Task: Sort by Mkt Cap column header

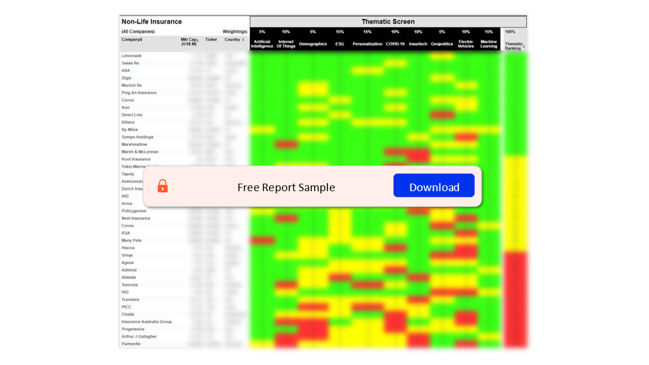Action: 189,42
